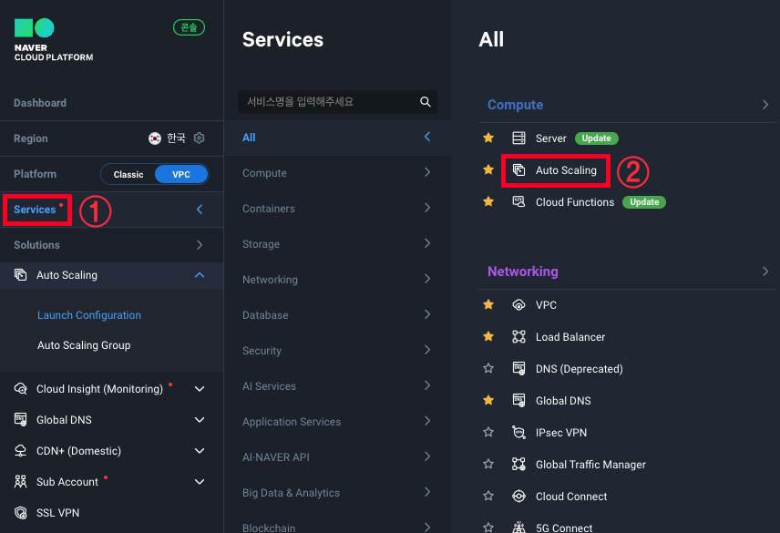
Task: Unfavorite Server with its star
Action: click(x=488, y=138)
